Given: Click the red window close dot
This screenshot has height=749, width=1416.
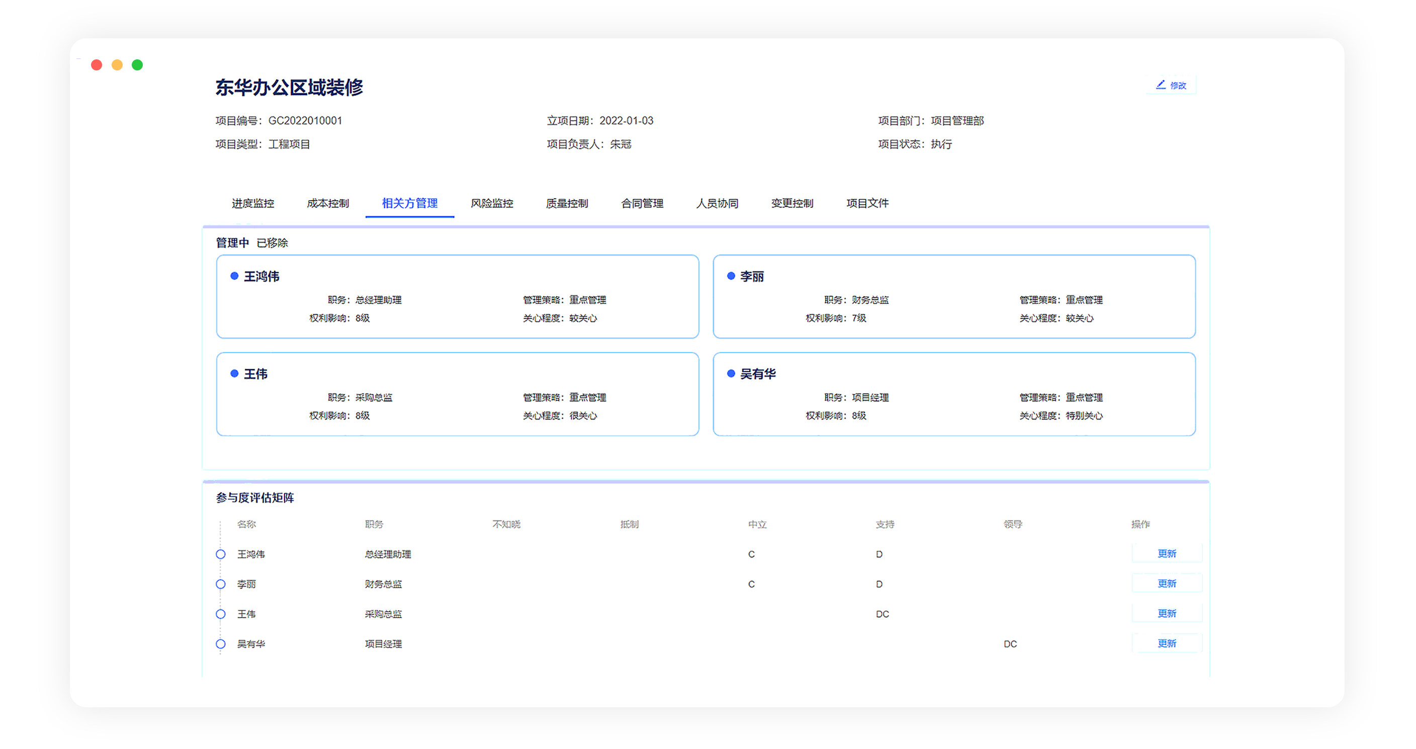Looking at the screenshot, I should click(x=97, y=65).
